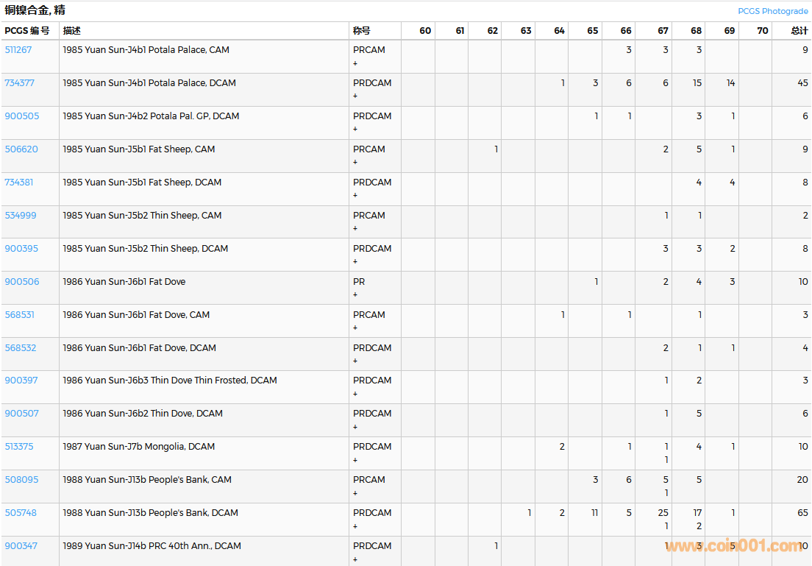This screenshot has height=566, width=812.
Task: Open PCGS number 505748 link
Action: click(21, 513)
